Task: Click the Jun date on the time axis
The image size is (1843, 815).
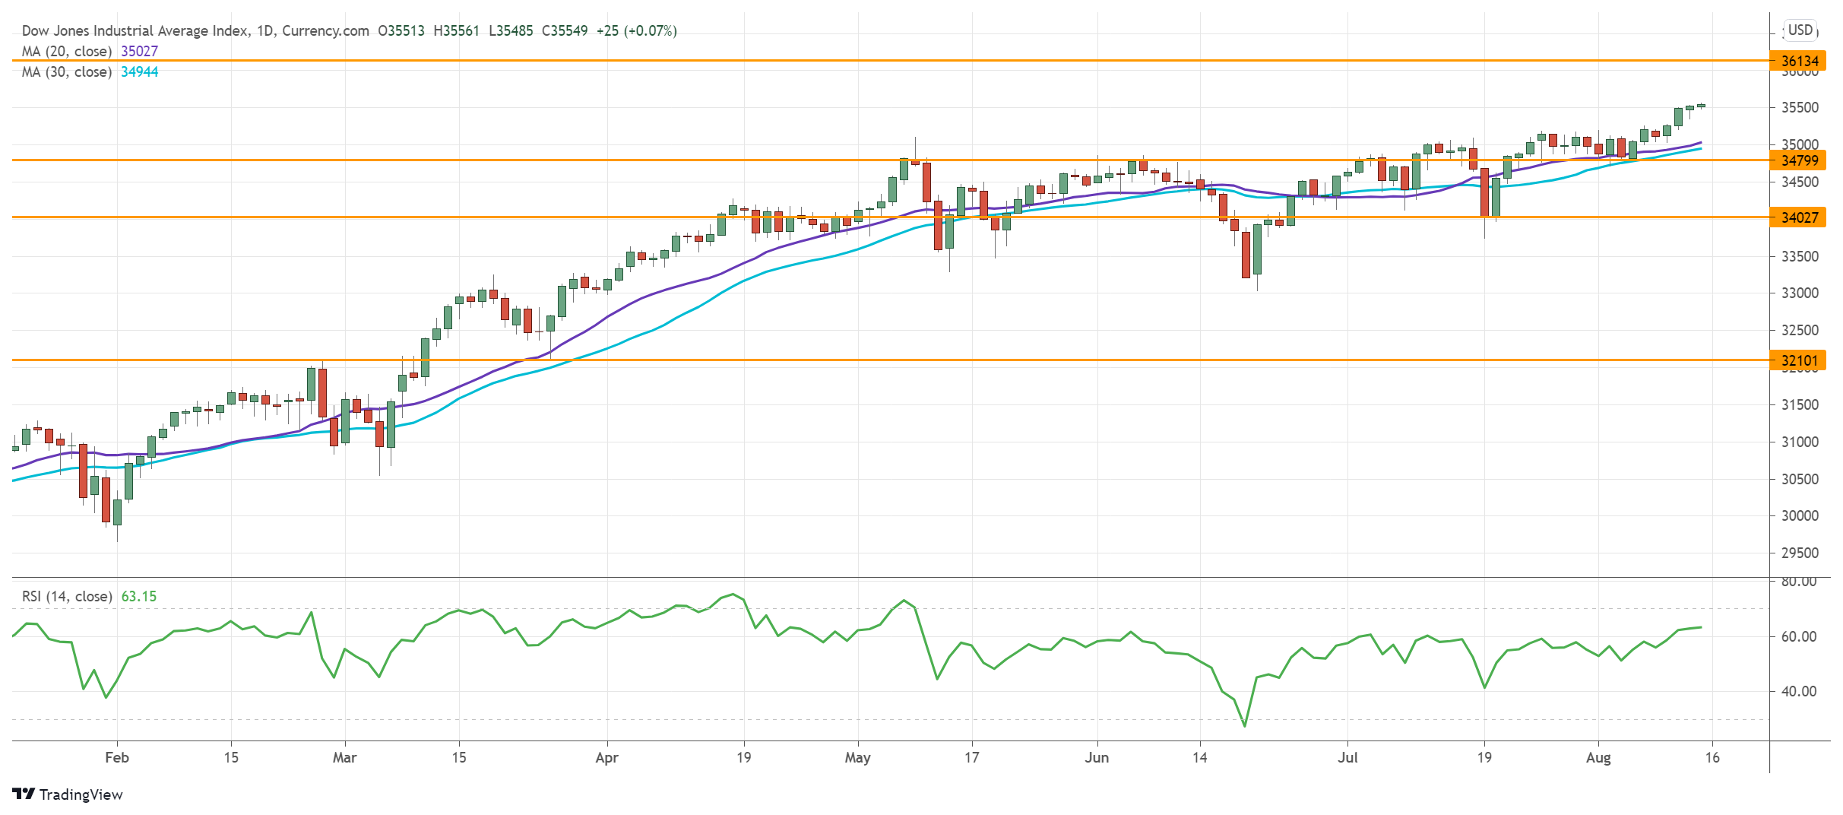Action: click(x=1097, y=757)
